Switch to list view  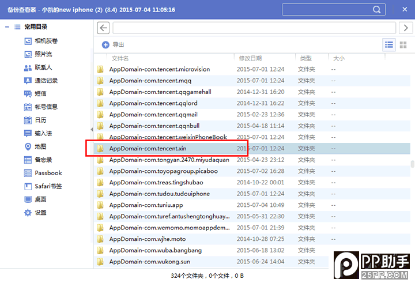[389, 45]
